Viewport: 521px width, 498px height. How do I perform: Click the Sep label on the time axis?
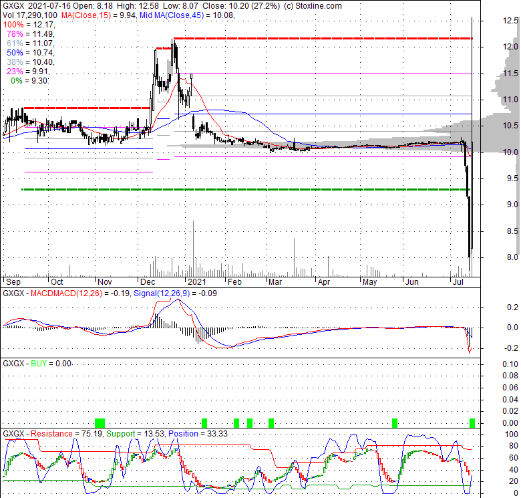point(13,282)
